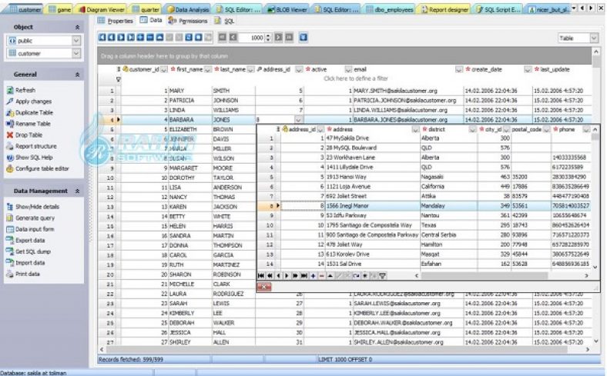Image resolution: width=607 pixels, height=376 pixels.
Task: Open the Data Analysis tab
Action: (189, 9)
